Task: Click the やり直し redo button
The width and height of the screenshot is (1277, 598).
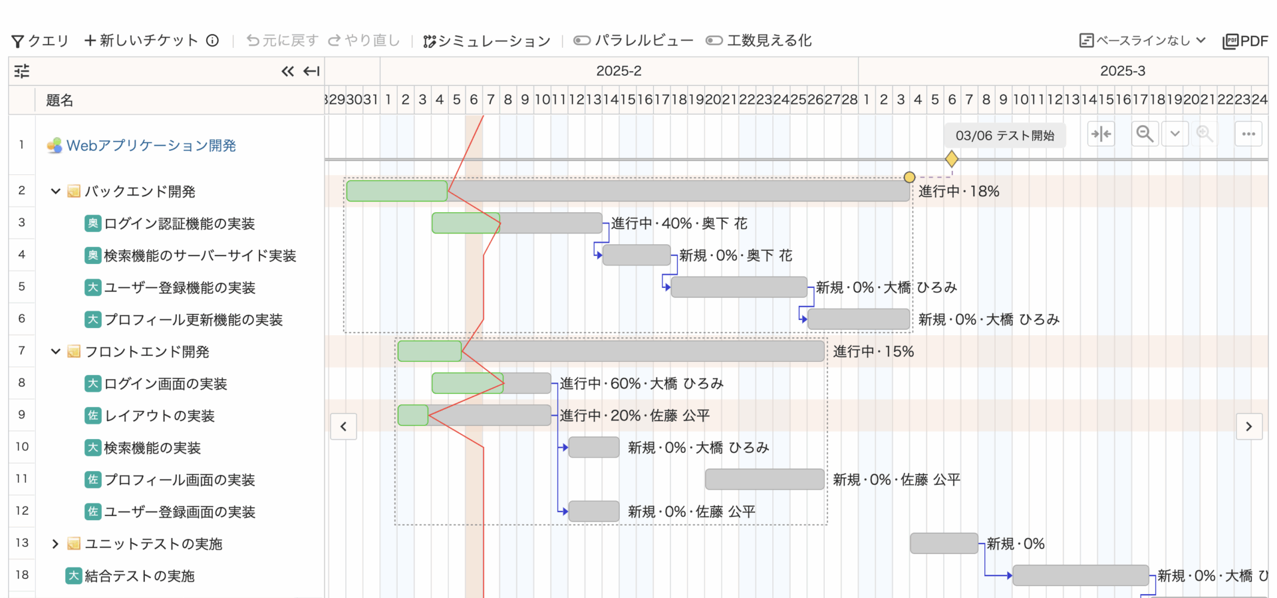Action: pyautogui.click(x=364, y=41)
